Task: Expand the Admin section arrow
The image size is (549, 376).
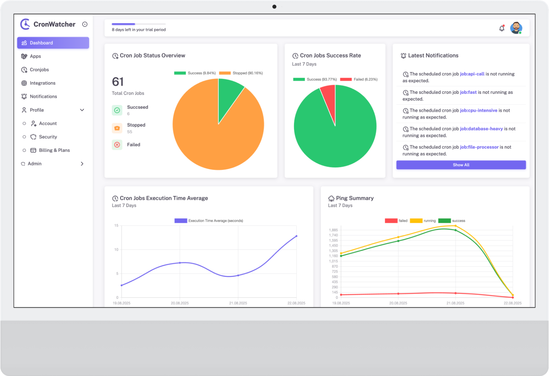Action: (x=82, y=164)
